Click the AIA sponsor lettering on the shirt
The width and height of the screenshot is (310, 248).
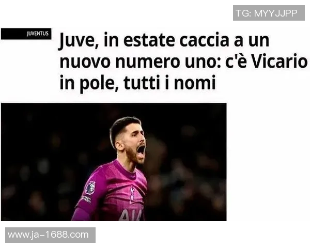[131, 215]
